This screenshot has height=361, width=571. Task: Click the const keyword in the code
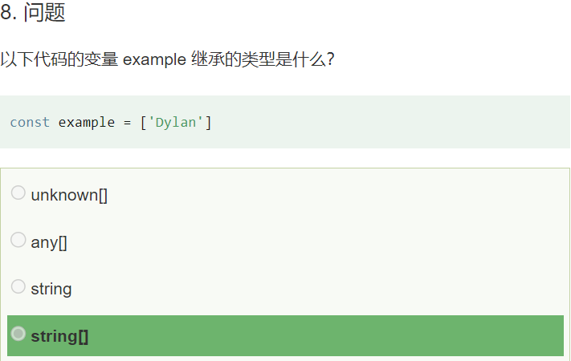coord(30,122)
